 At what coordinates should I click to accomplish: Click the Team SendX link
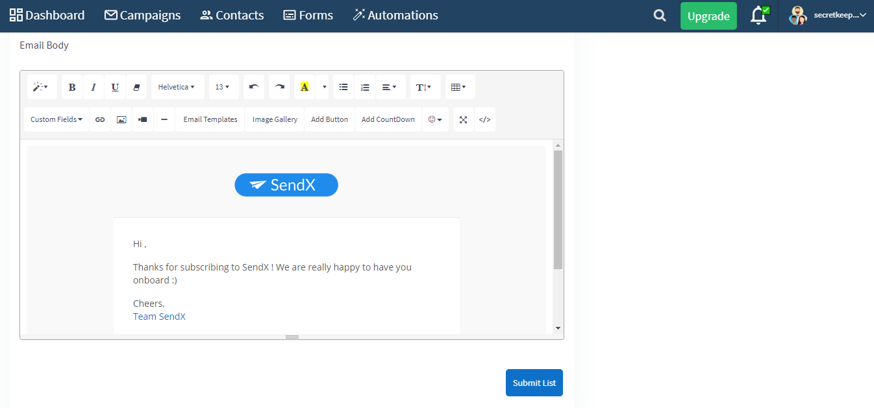[x=159, y=317]
